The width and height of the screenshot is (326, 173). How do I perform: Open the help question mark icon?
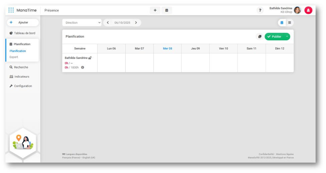pos(260,10)
